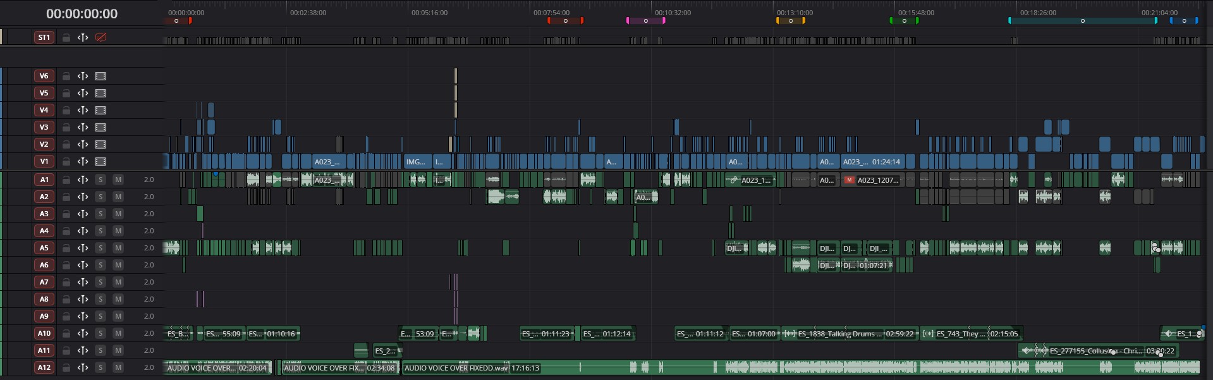Disable the V4 video track
Image resolution: width=1213 pixels, height=380 pixels.
101,110
